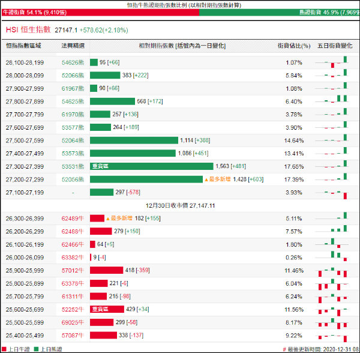Click the red 牛證街貨 54.1% bar segment
The width and height of the screenshot is (360, 353).
(100, 13)
